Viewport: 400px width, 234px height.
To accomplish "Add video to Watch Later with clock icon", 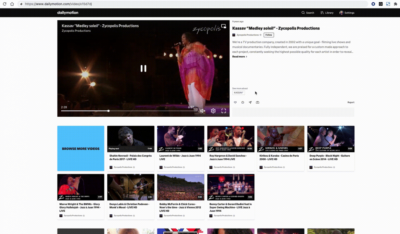I will 243,103.
